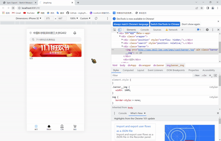Show more DevTools tabs chevron
221x141 pixels.
[x=182, y=30]
